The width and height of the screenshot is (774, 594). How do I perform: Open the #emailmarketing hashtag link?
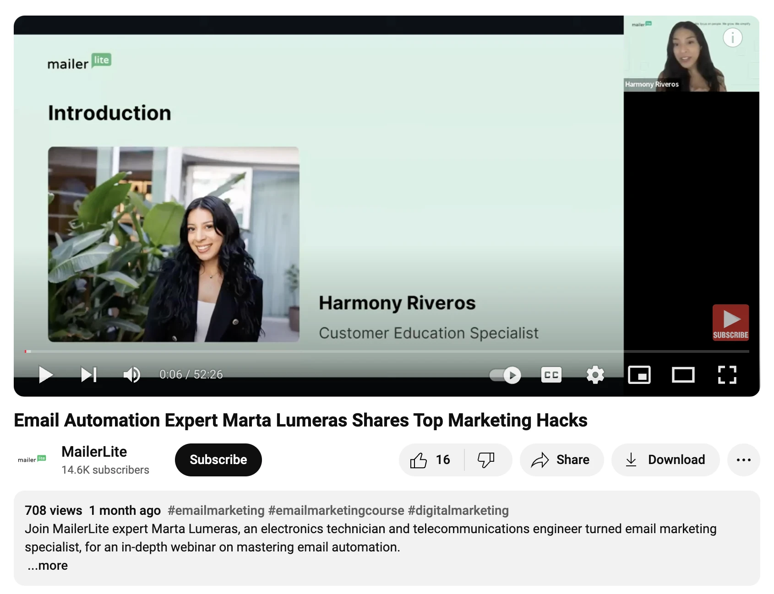point(216,510)
